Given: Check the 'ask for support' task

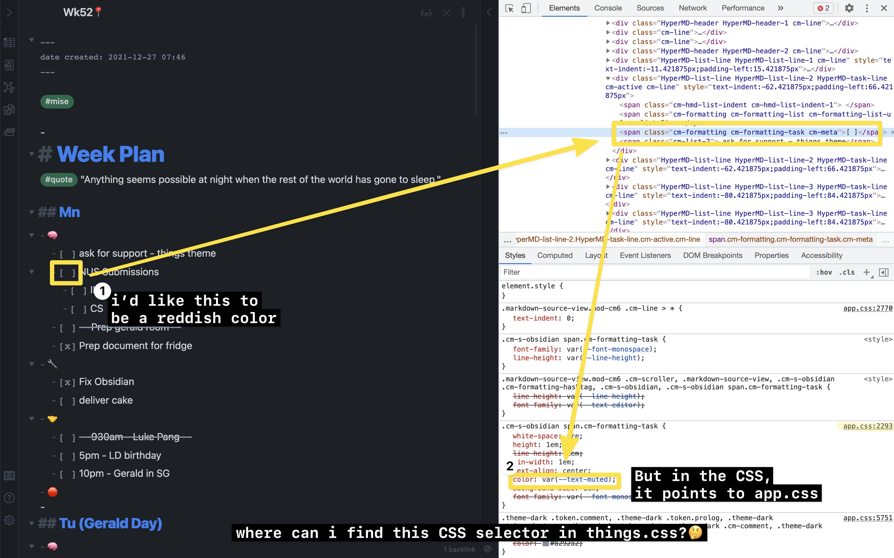Looking at the screenshot, I should [68, 254].
